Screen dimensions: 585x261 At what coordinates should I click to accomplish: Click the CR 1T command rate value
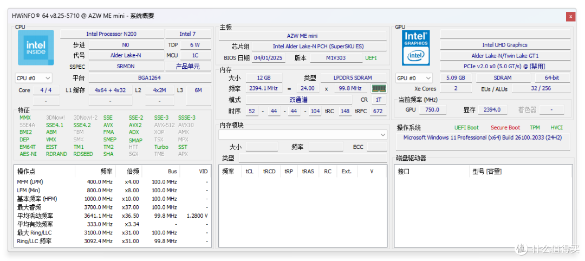coord(379,100)
